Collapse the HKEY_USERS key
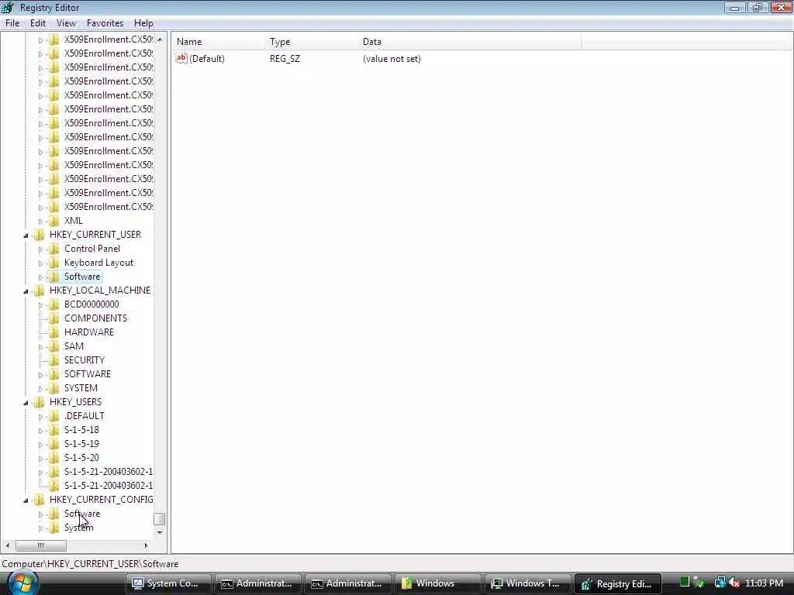This screenshot has width=794, height=595. click(26, 403)
